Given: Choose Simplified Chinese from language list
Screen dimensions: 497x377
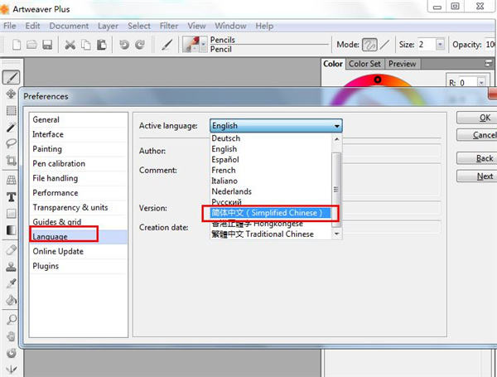Looking at the screenshot, I should (270, 213).
